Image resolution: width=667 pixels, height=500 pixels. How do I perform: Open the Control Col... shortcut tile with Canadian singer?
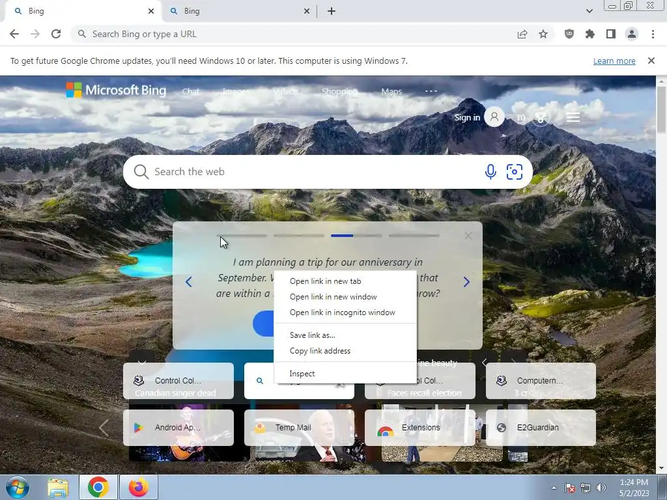(178, 381)
